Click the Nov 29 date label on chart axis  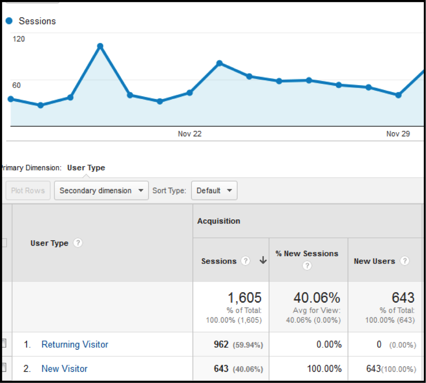(x=398, y=133)
